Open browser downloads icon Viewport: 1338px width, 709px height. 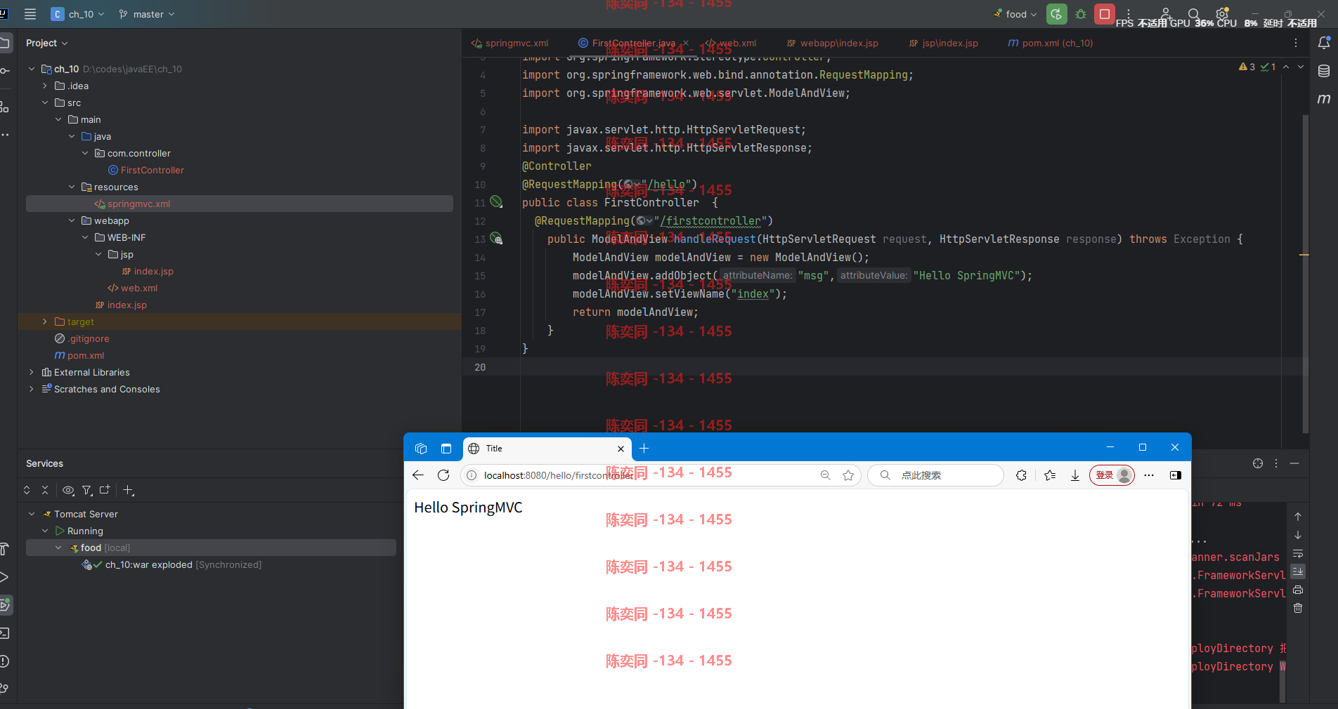pyautogui.click(x=1075, y=475)
